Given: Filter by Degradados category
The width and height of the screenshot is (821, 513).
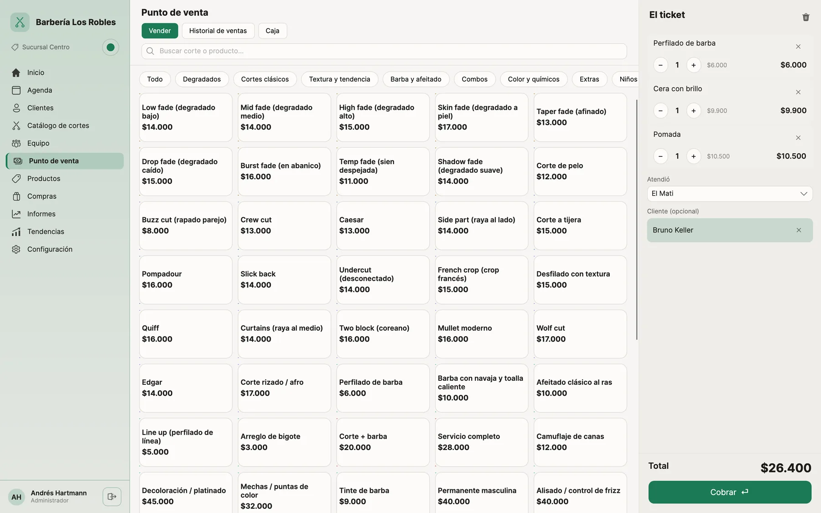Looking at the screenshot, I should (x=202, y=79).
